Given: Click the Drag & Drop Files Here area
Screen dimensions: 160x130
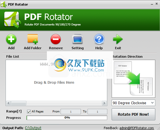Looking at the screenshot, I should coord(54,82).
